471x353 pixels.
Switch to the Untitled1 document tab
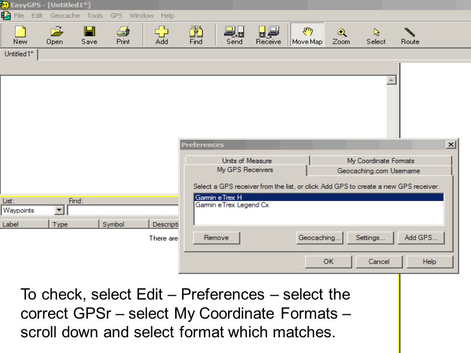tap(19, 54)
